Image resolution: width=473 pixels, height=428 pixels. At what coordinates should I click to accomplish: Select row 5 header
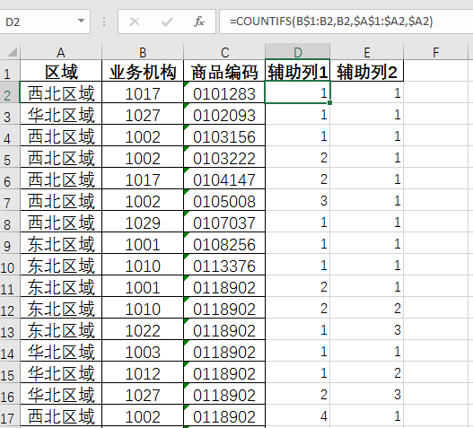[9, 157]
